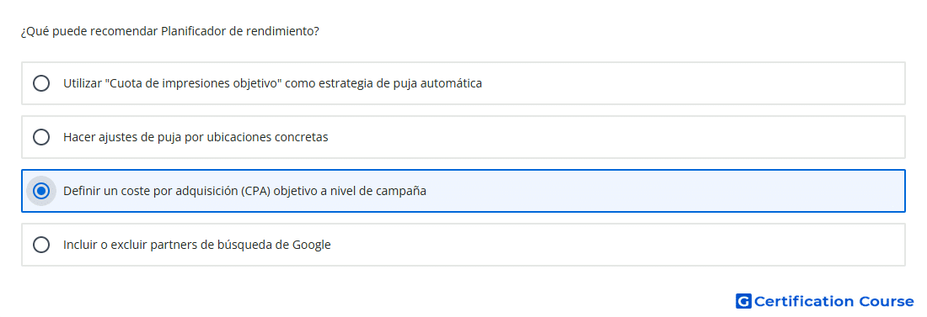The image size is (927, 317).
Task: Choose the radio circle for "Hacer ajustes de puja"
Action: (41, 137)
